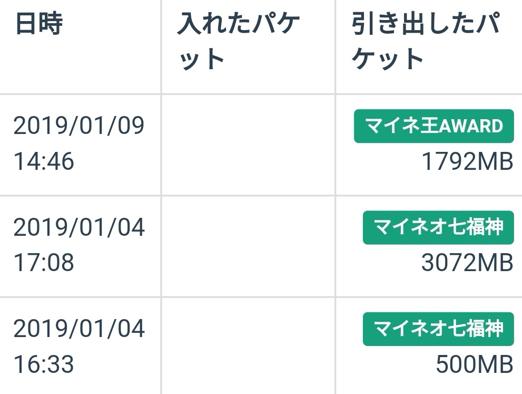Click empty 入れたパケット cell in 16:33 row

248,347
